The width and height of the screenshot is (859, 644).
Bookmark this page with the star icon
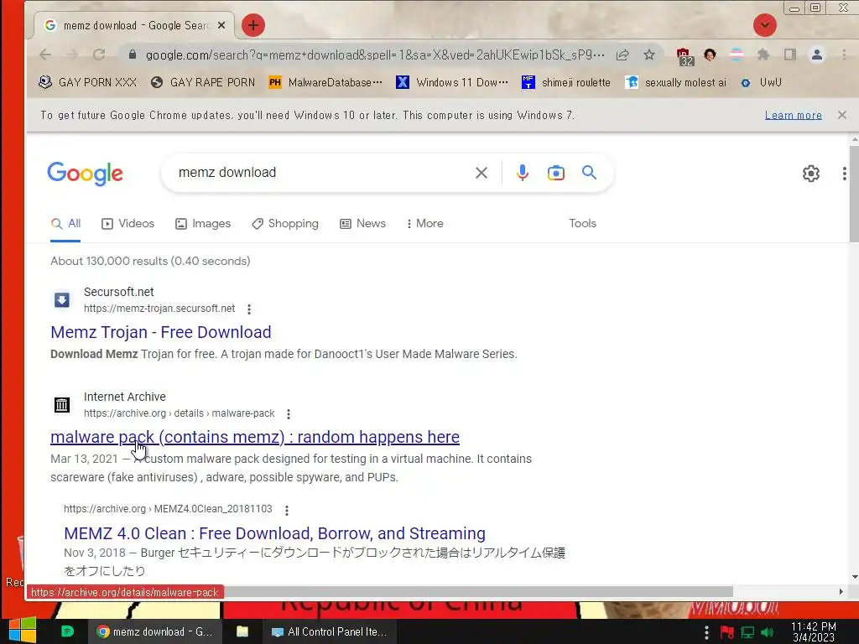click(x=649, y=55)
